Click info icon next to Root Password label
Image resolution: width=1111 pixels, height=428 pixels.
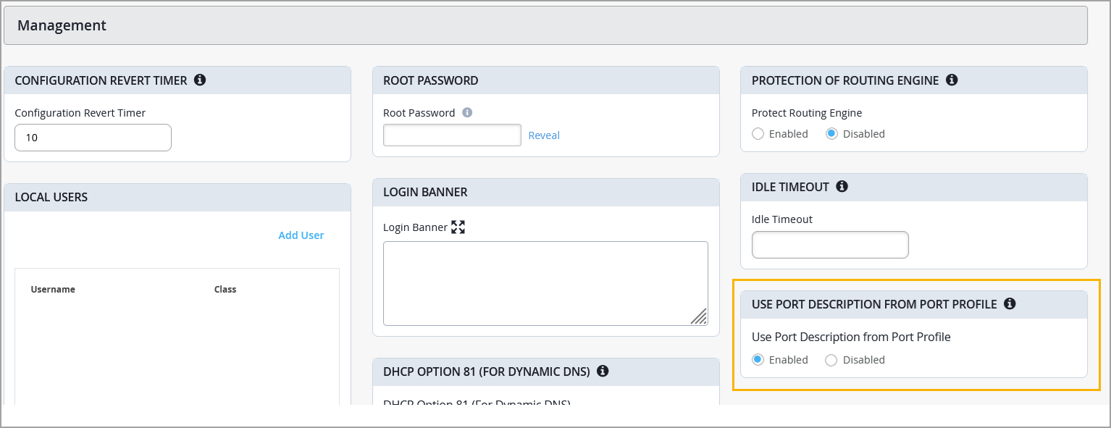467,112
